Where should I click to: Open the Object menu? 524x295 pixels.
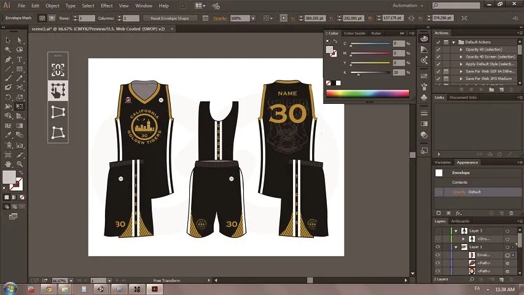(52, 6)
